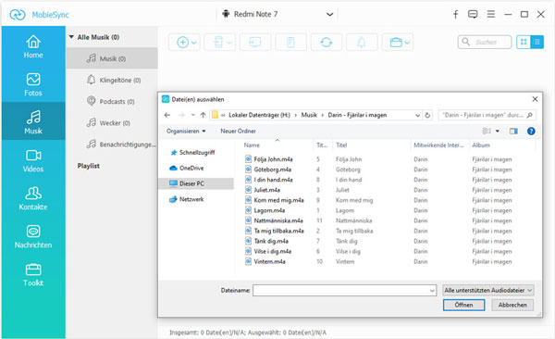The height and width of the screenshot is (339, 555).
Task: Select Podcasts (0) category
Action: [112, 101]
